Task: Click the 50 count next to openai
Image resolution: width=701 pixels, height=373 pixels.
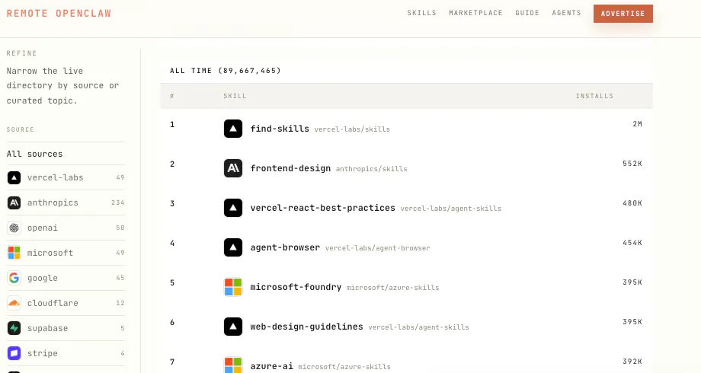Action: click(x=120, y=228)
